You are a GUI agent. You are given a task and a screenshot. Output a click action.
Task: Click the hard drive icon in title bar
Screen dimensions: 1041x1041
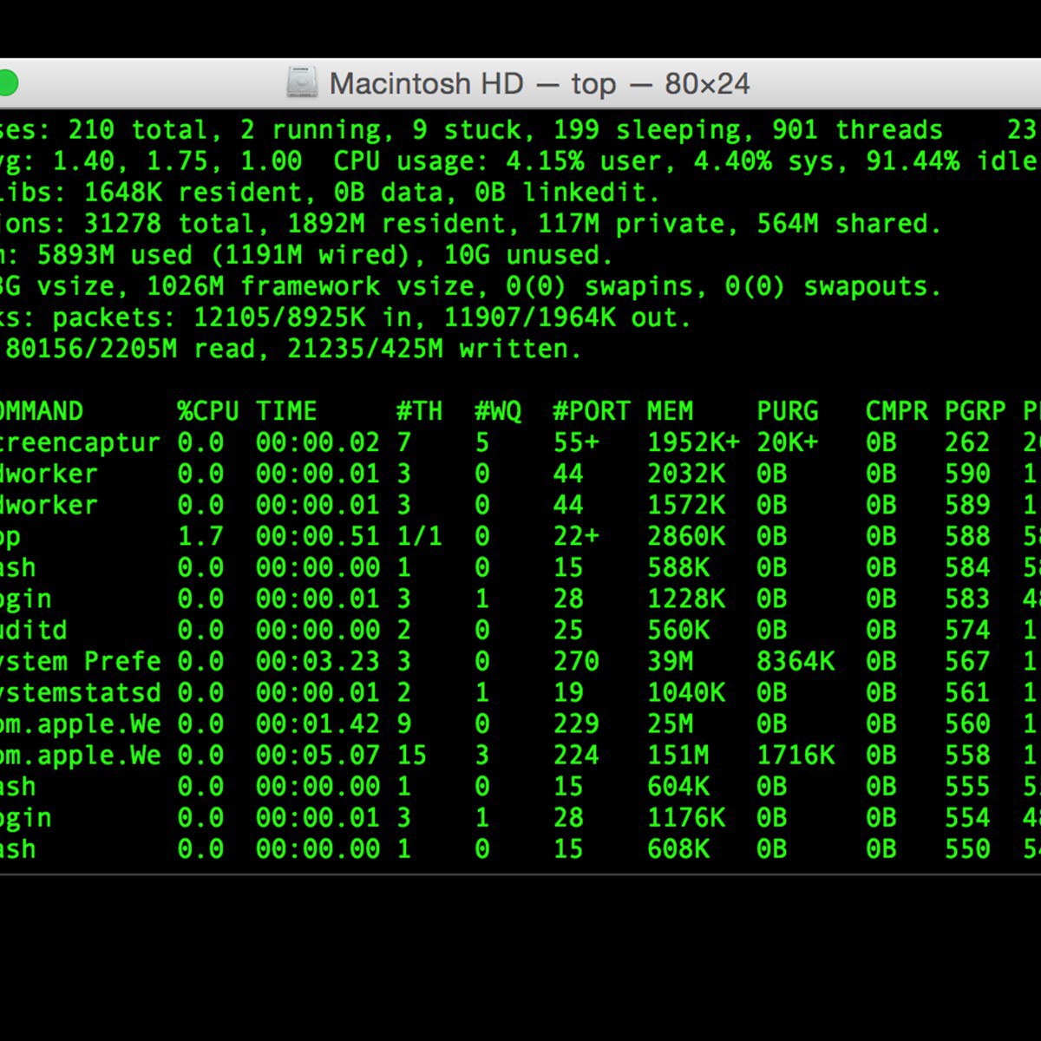click(302, 83)
